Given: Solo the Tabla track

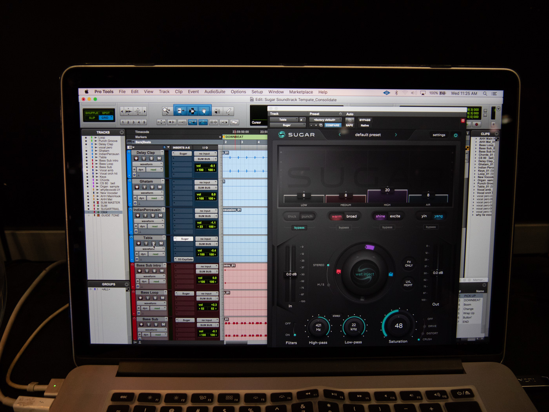Looking at the screenshot, I should coord(153,243).
